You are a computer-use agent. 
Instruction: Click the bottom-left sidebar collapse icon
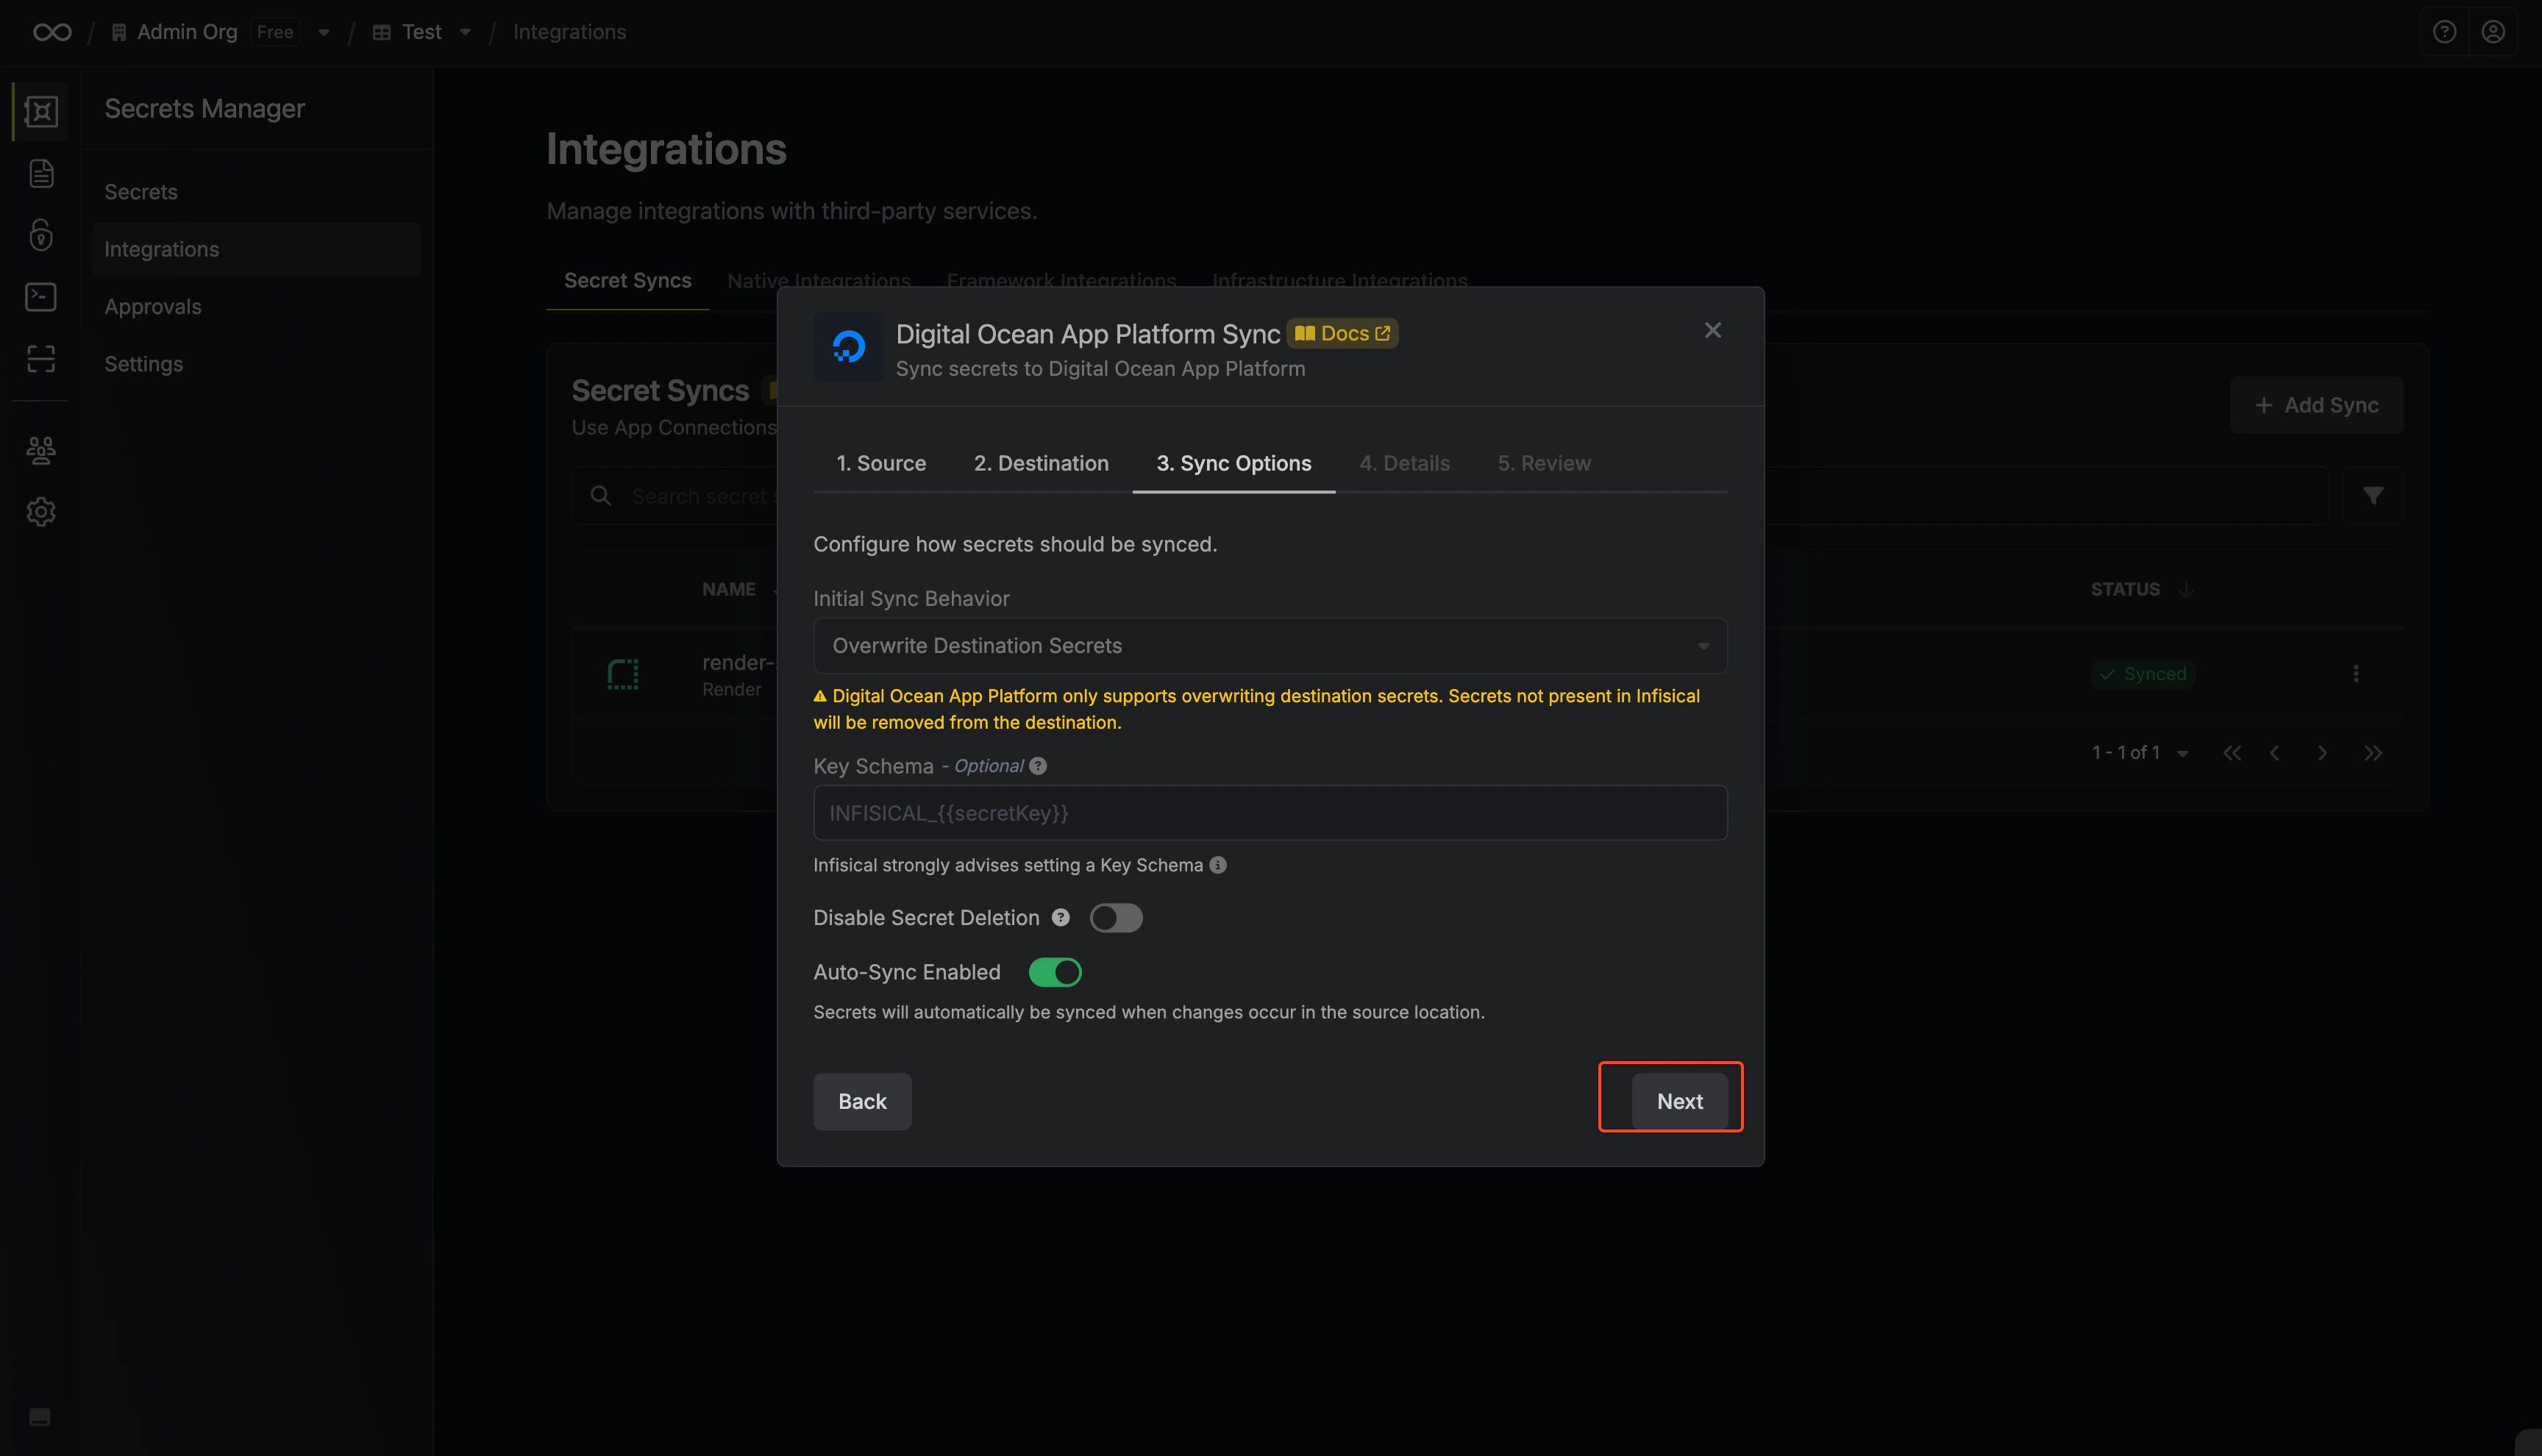coord(40,1416)
